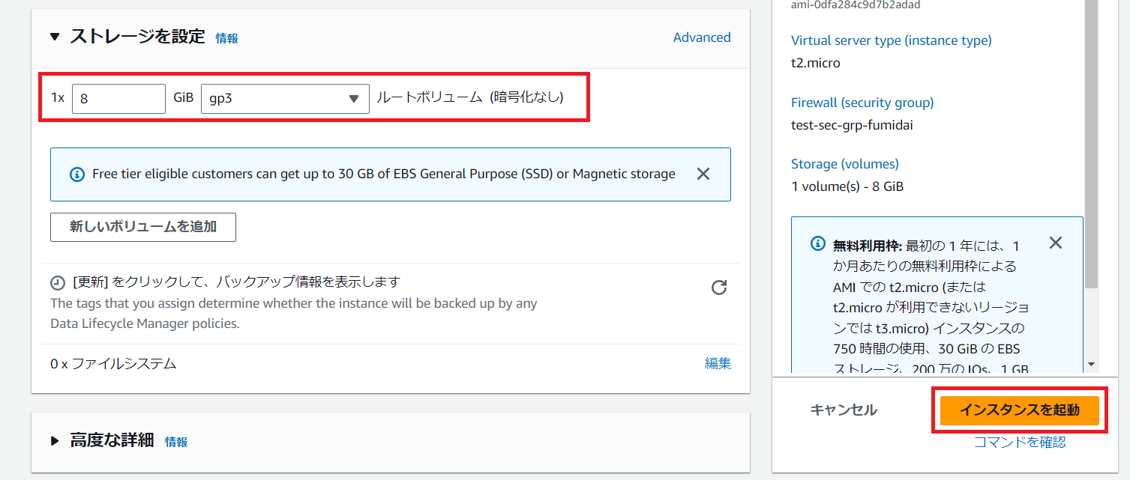
Task: Collapse the ストレージを設定 section
Action: click(x=55, y=37)
